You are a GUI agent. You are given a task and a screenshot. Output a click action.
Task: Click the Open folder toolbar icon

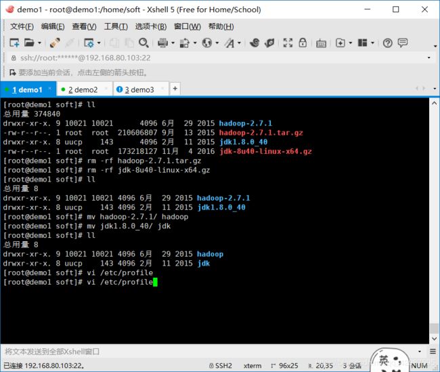pyautogui.click(x=29, y=43)
